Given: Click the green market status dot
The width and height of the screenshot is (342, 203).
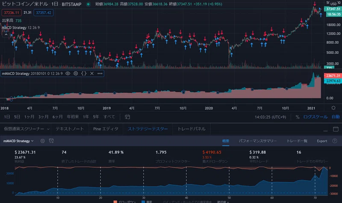Looking at the screenshot, I should tap(88, 4).
